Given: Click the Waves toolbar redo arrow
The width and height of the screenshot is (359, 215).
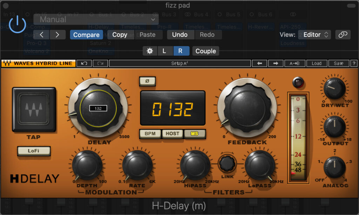Looking at the screenshot, I should tap(100, 63).
